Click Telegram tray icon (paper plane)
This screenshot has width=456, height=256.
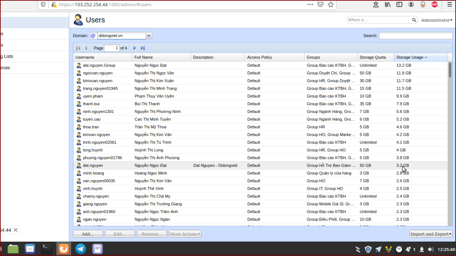click(378, 249)
